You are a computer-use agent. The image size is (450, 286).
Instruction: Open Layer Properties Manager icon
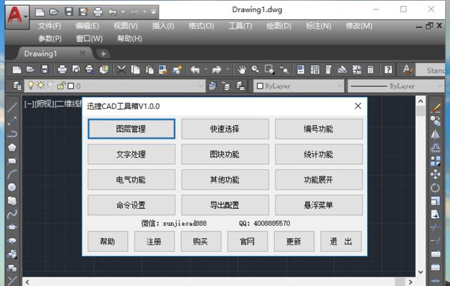[x=17, y=86]
